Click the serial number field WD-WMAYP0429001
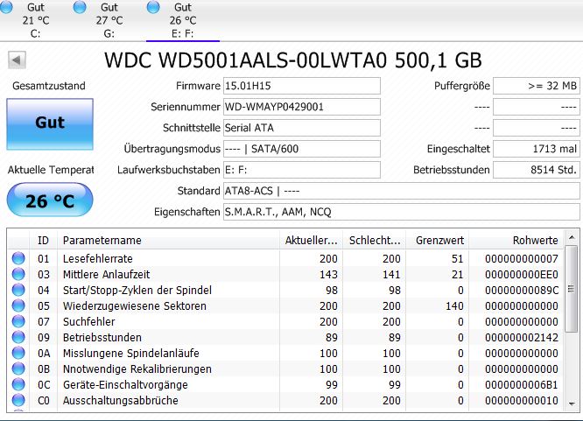This screenshot has height=421, width=583. point(301,107)
